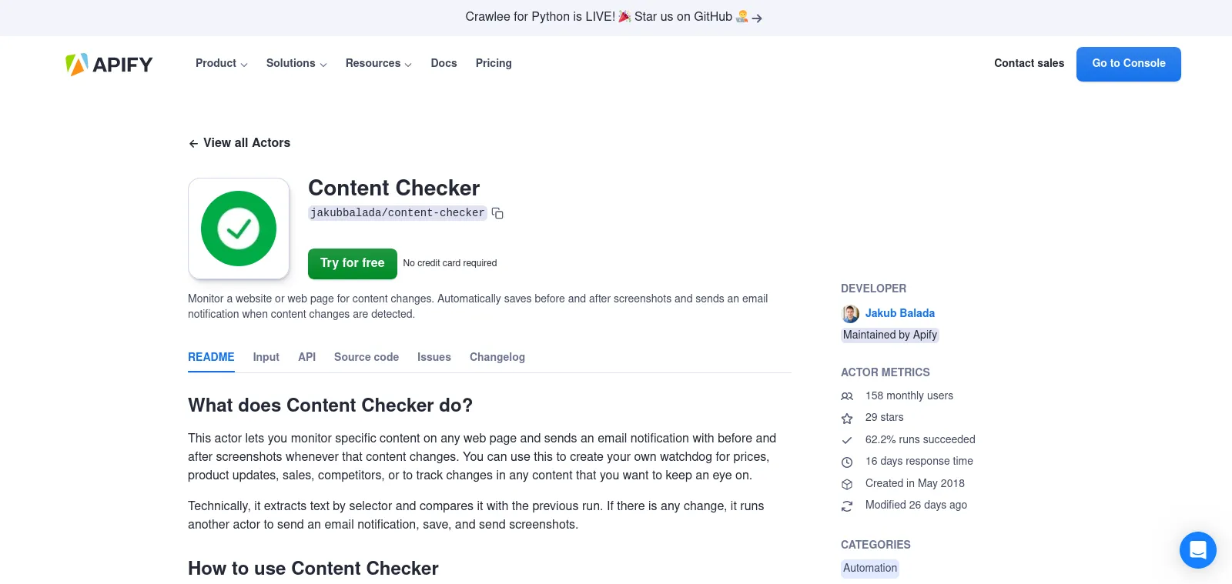1232x584 pixels.
Task: Expand the Product dropdown menu
Action: pyautogui.click(x=221, y=63)
